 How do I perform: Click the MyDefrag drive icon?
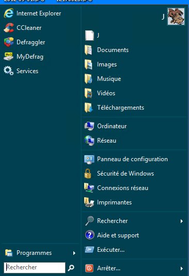tap(8, 57)
